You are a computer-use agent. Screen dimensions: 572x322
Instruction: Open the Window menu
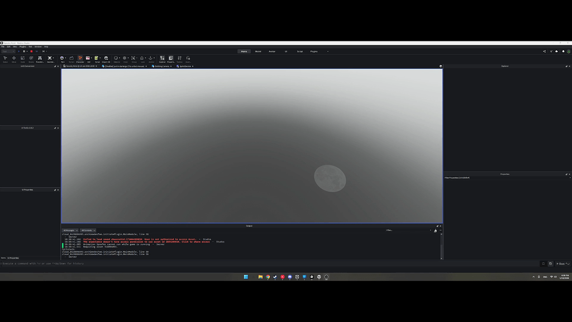coord(38,47)
